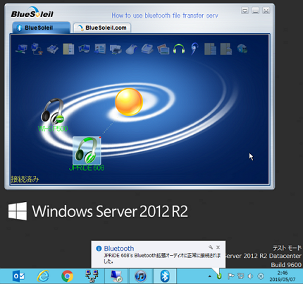Launch Internet Explorer from the taskbar
Image resolution: width=303 pixels, height=284 pixels.
tap(43, 276)
